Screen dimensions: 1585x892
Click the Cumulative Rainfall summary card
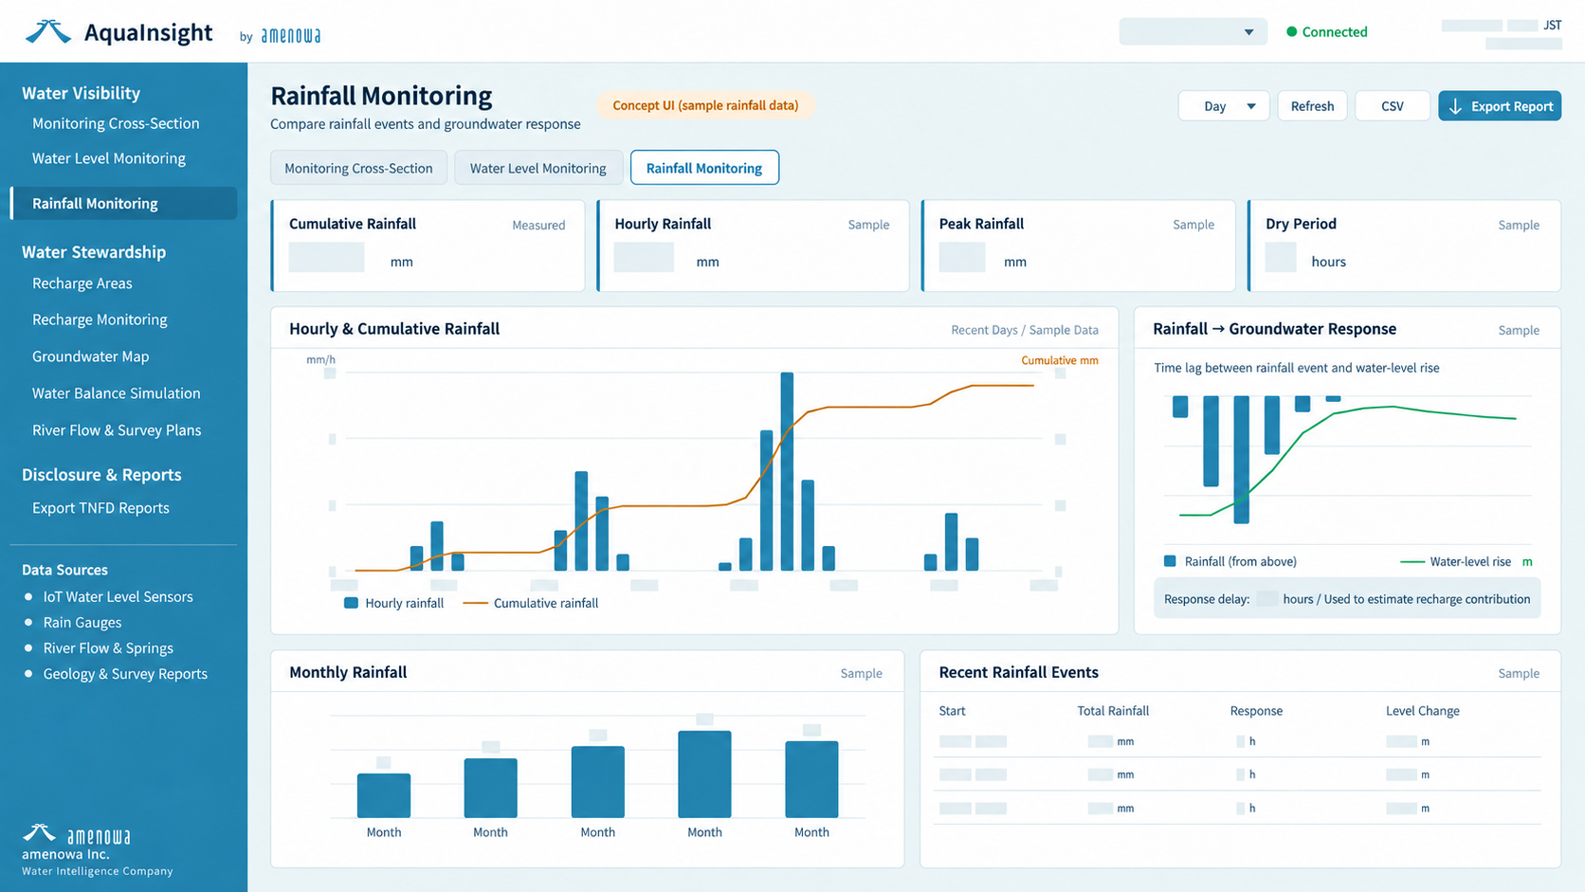tap(428, 246)
